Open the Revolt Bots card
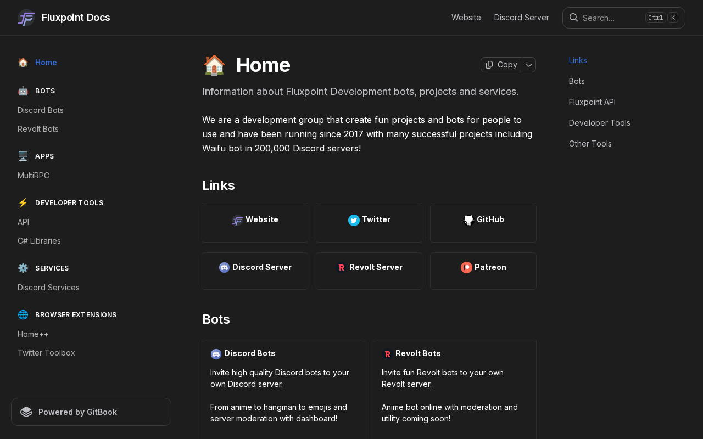The height and width of the screenshot is (439, 703). (455, 389)
